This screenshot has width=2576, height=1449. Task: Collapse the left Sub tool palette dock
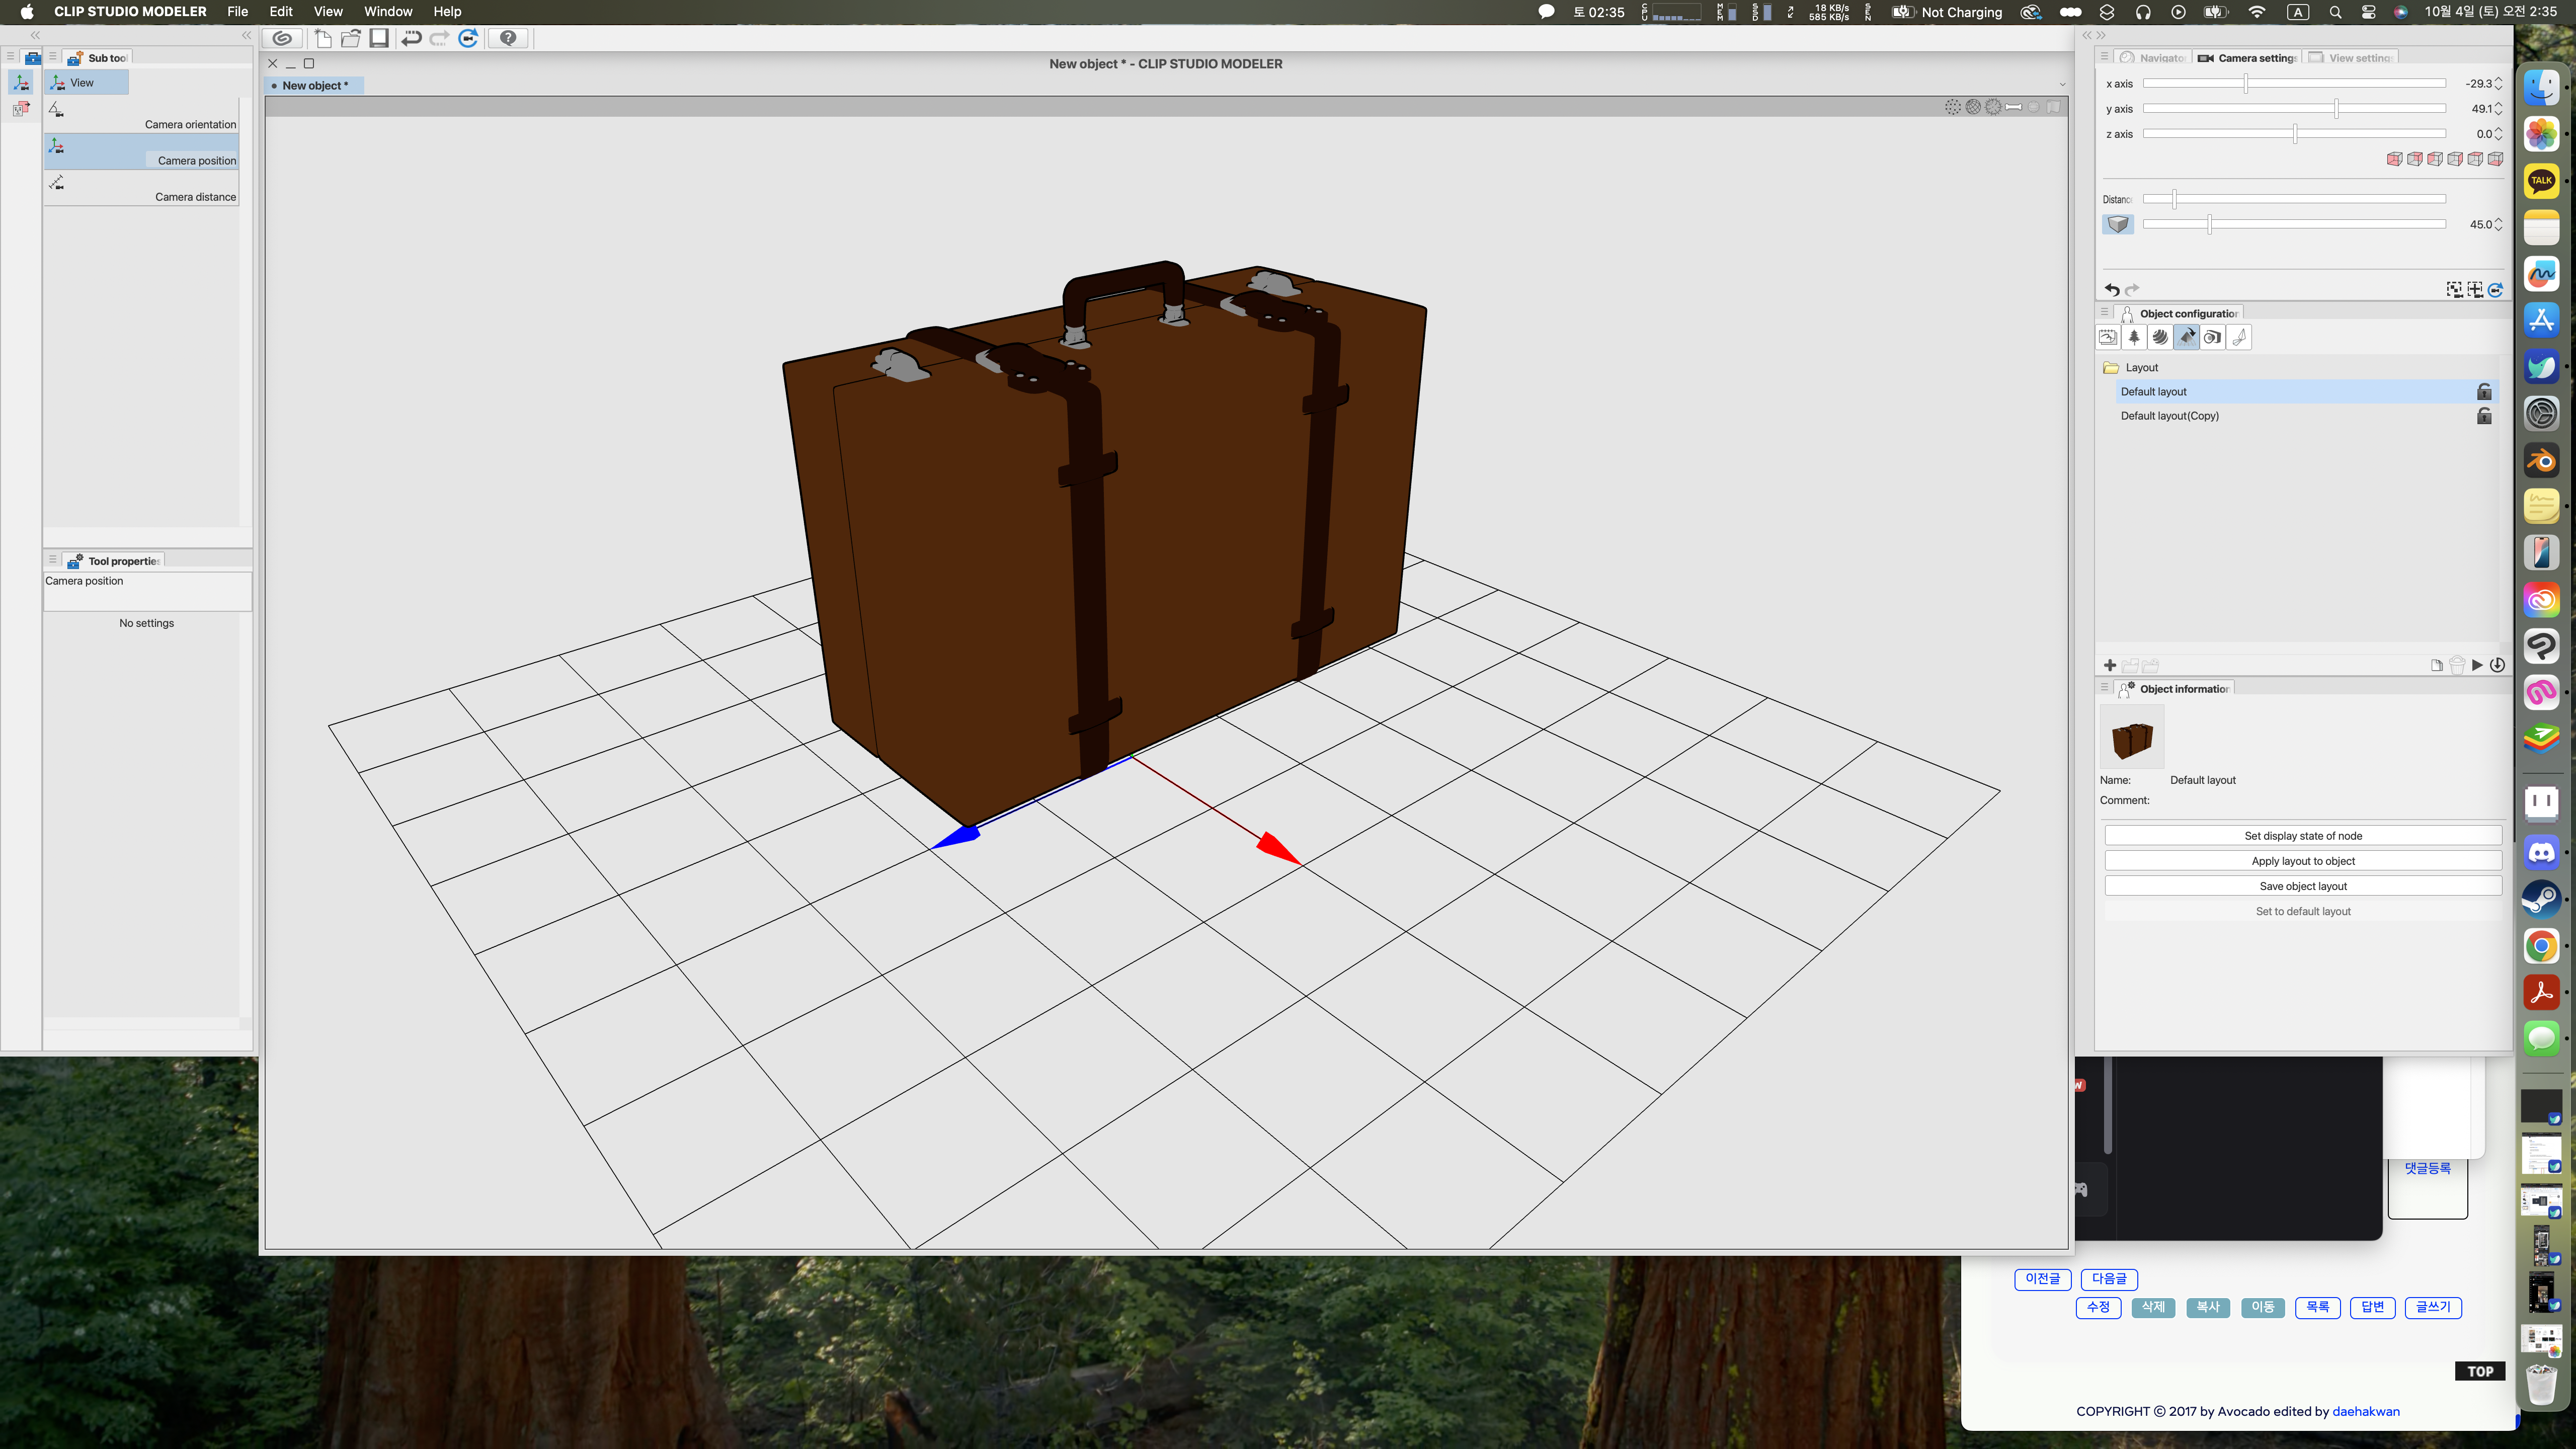pyautogui.click(x=246, y=35)
